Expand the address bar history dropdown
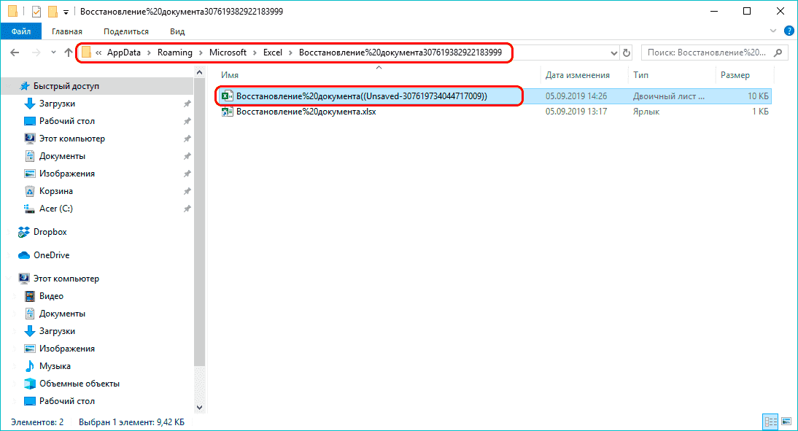This screenshot has width=798, height=431. point(613,53)
